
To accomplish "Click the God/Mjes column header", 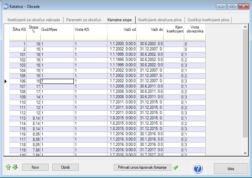I will (x=57, y=30).
